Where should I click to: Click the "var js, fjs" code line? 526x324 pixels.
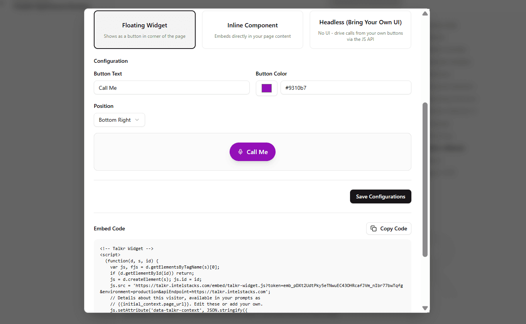pyautogui.click(x=165, y=267)
